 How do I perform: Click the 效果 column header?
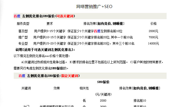pos(57,88)
